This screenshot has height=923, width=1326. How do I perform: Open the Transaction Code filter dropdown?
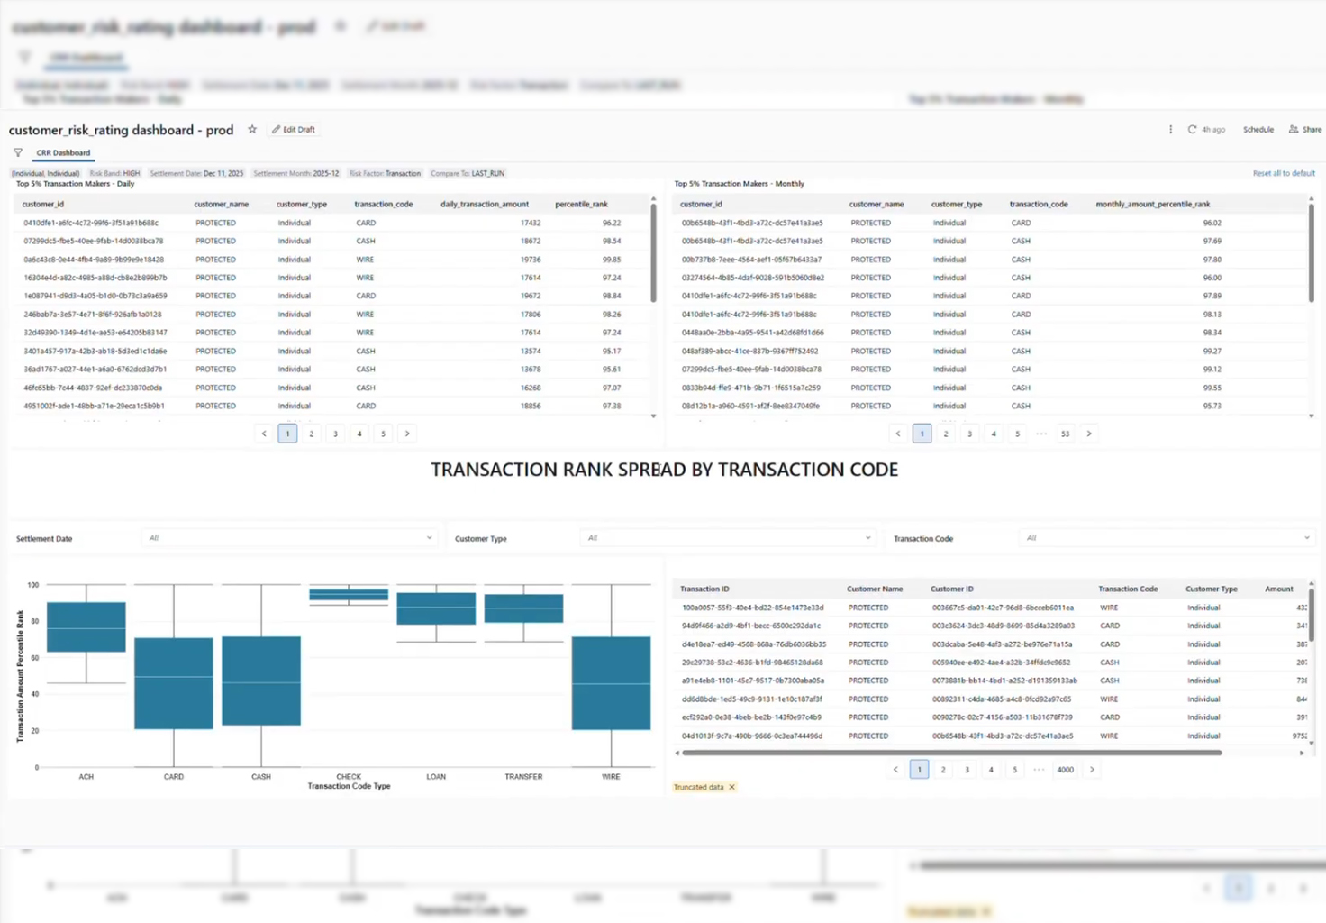(1167, 538)
